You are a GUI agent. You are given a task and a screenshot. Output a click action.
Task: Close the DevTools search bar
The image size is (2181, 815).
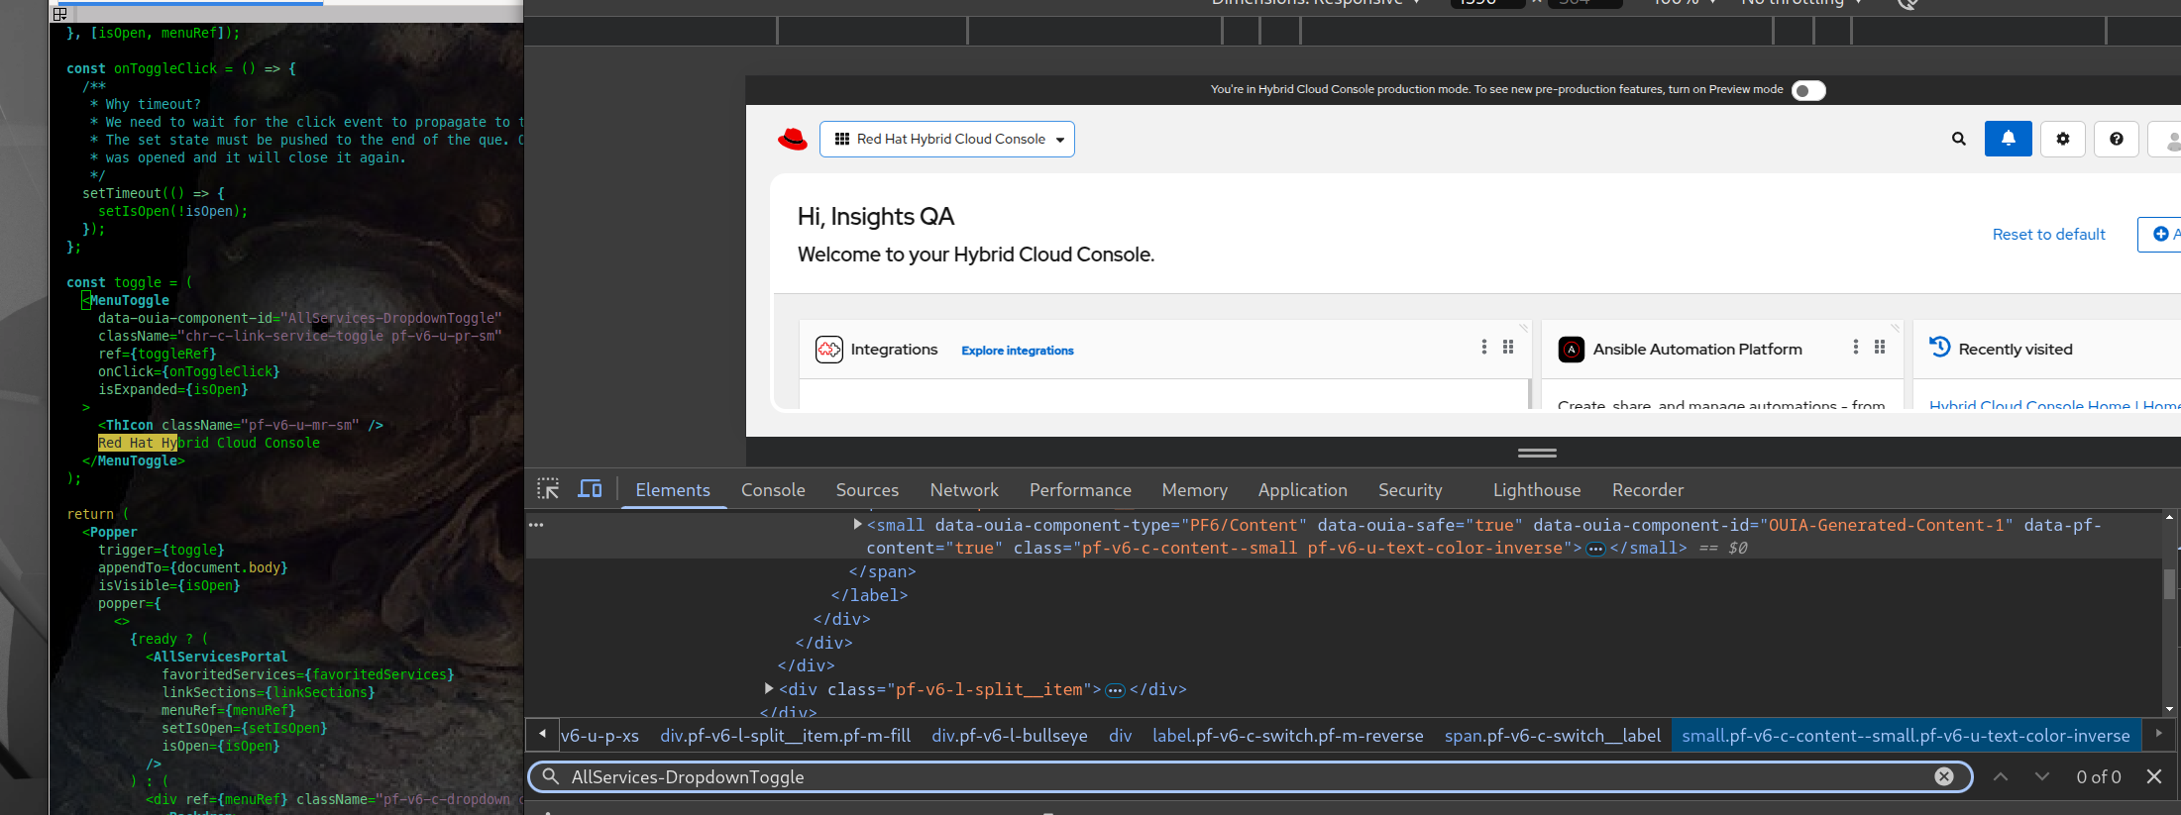pos(2154,776)
